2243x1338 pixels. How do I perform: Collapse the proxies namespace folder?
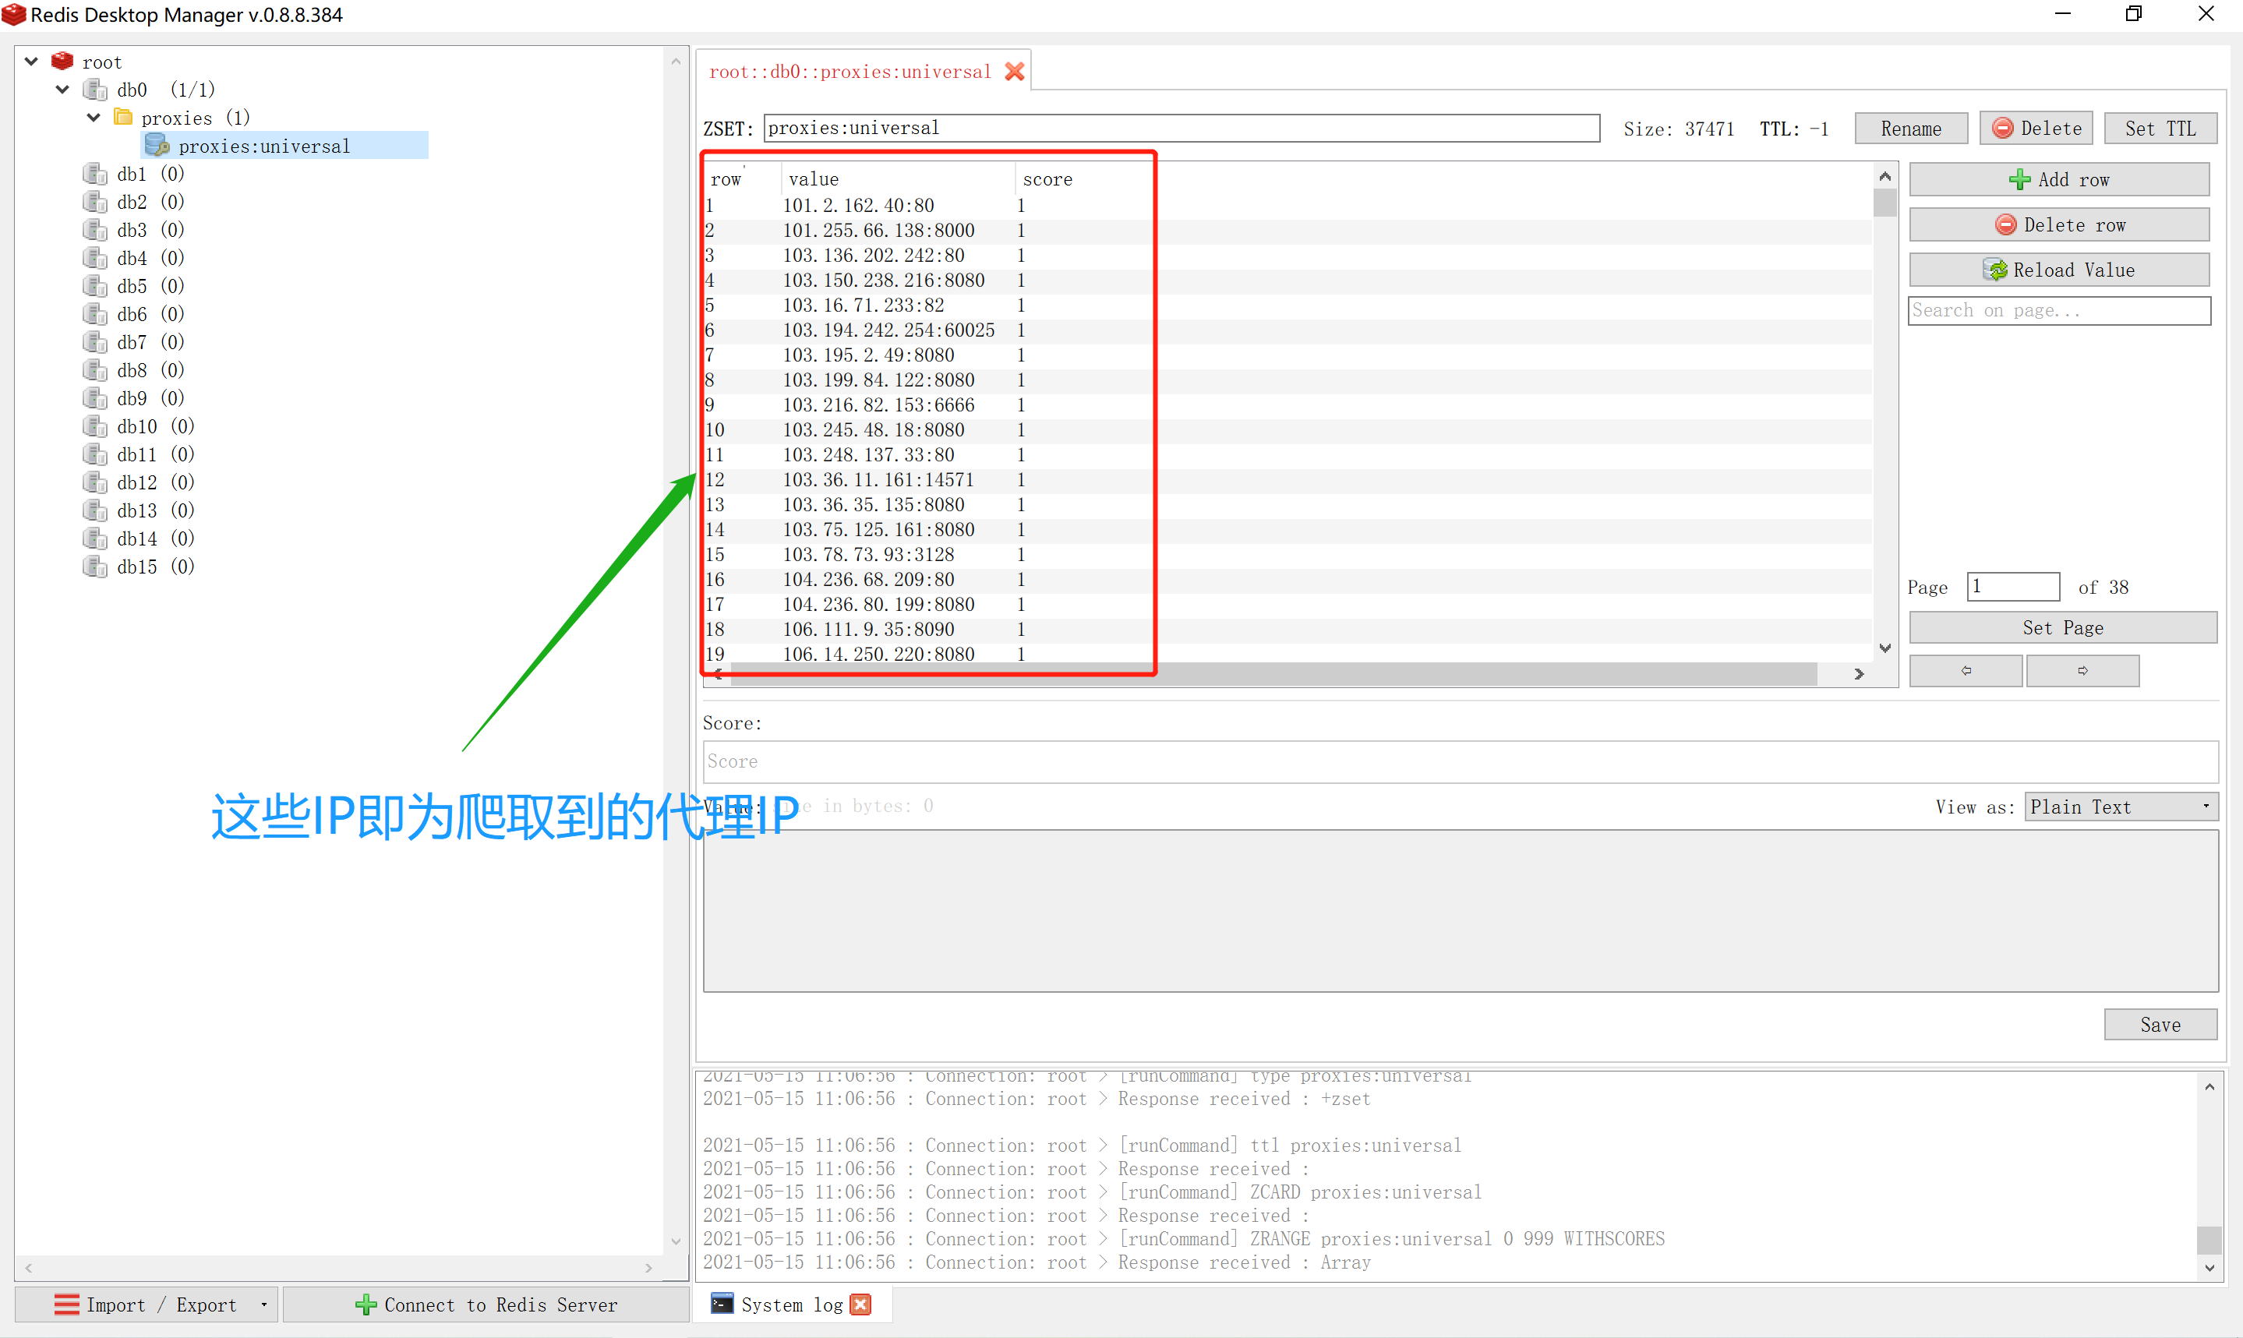coord(94,117)
